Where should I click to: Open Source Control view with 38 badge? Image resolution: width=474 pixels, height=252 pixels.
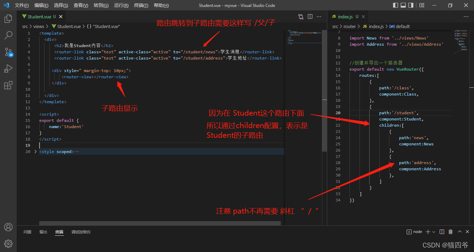(x=8, y=52)
